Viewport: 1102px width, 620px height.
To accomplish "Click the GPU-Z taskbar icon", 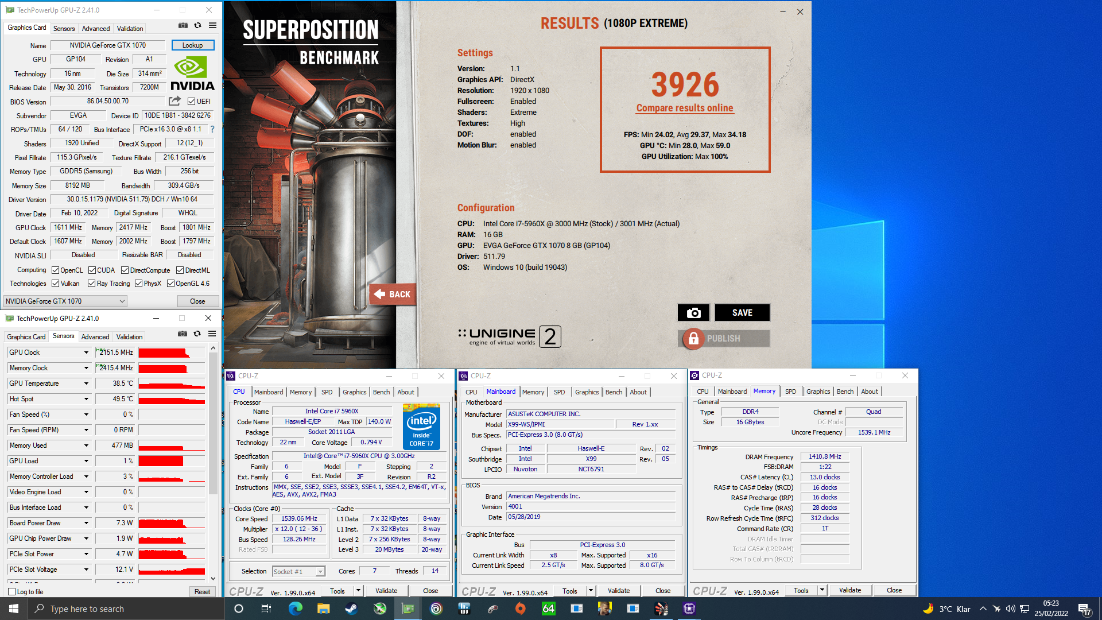I will 408,609.
